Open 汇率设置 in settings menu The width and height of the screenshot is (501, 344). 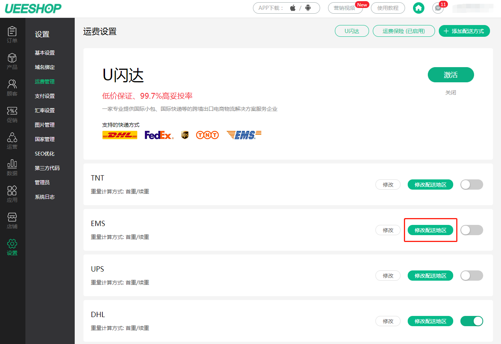[x=45, y=110]
